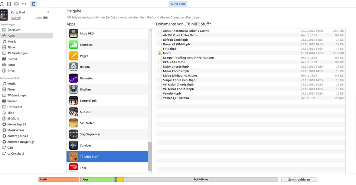Open Infos in the sidebar
The width and height of the screenshot is (356, 185).
[x=26, y=71]
